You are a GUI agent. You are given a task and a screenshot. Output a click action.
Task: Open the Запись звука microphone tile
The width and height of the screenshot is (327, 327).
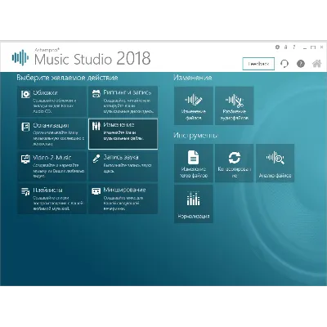click(123, 166)
